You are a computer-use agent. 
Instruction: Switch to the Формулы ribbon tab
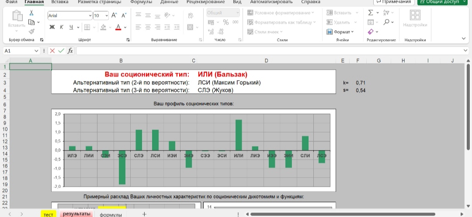coord(141,2)
